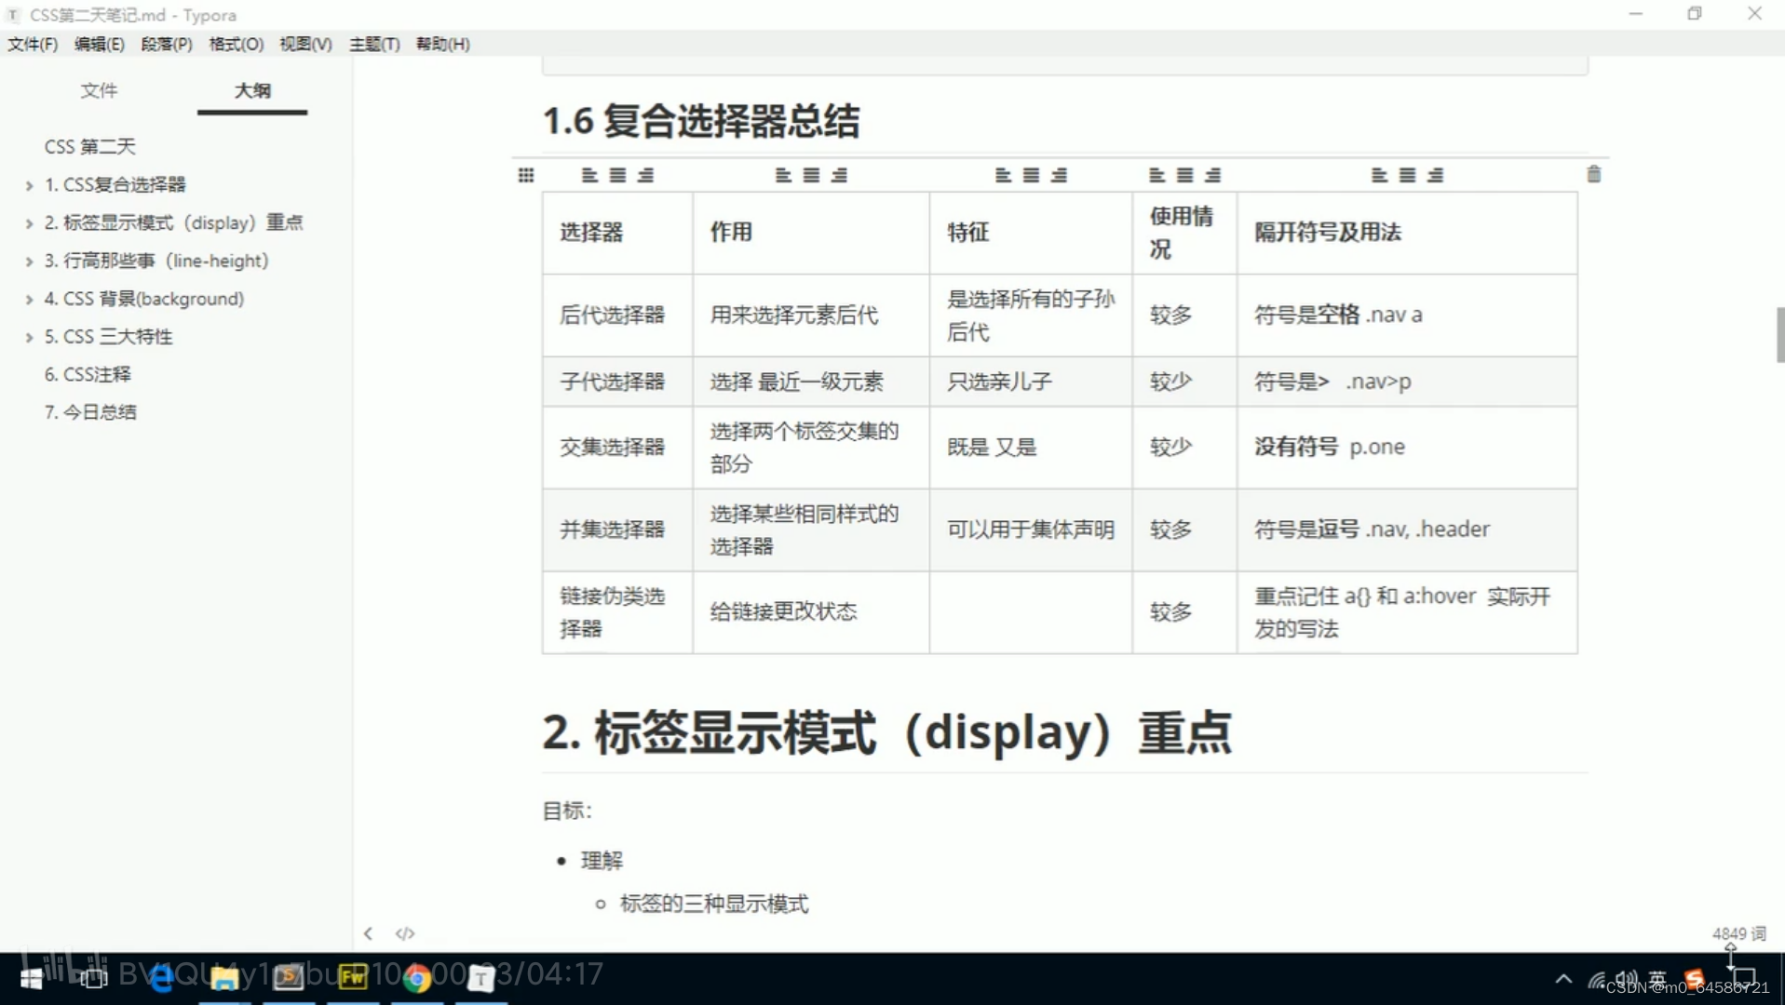Delete the table with the trash icon
1785x1005 pixels.
[1593, 174]
